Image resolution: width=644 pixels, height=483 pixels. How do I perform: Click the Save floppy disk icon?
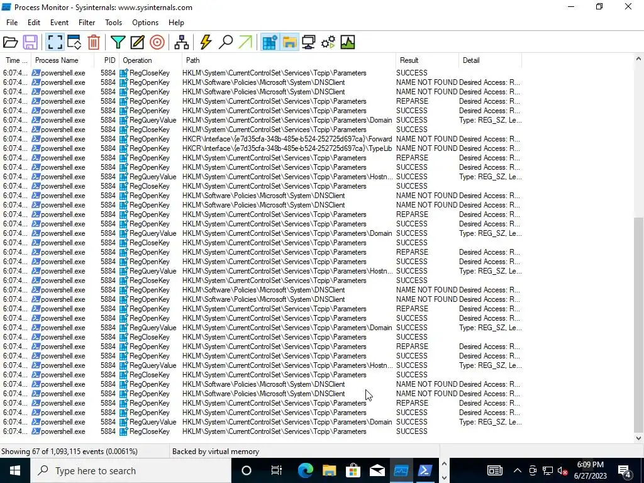pos(30,42)
